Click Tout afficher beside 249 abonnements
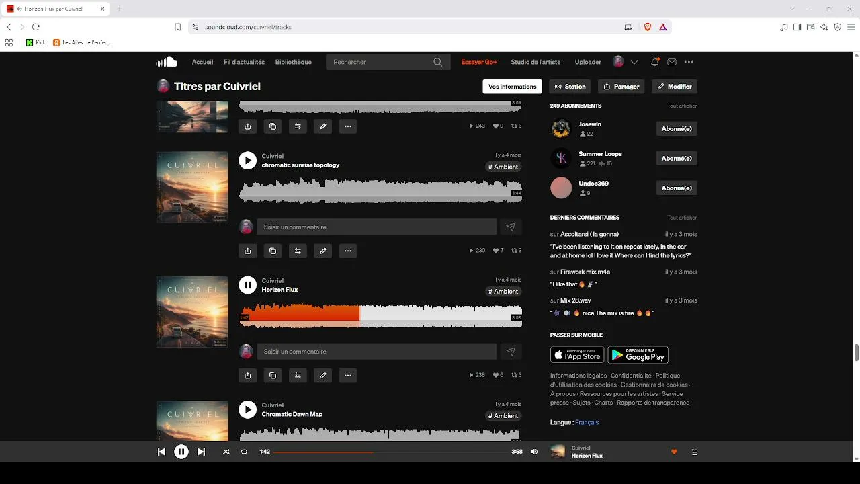Screen dimensions: 860x484 coord(682,106)
